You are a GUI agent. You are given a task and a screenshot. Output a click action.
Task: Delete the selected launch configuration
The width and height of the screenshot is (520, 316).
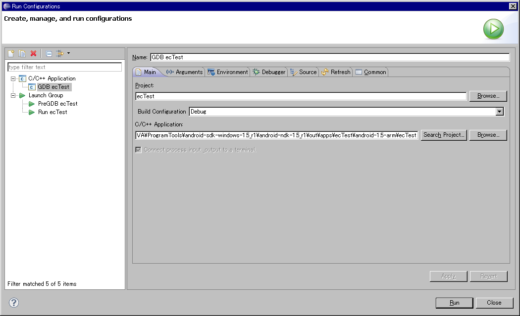(x=33, y=53)
